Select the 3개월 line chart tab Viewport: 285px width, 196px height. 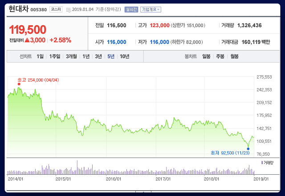[71, 56]
